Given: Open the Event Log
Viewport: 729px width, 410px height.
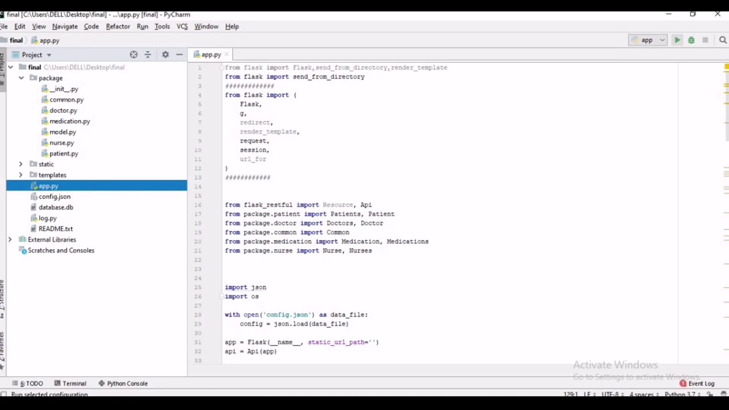Looking at the screenshot, I should (x=697, y=384).
